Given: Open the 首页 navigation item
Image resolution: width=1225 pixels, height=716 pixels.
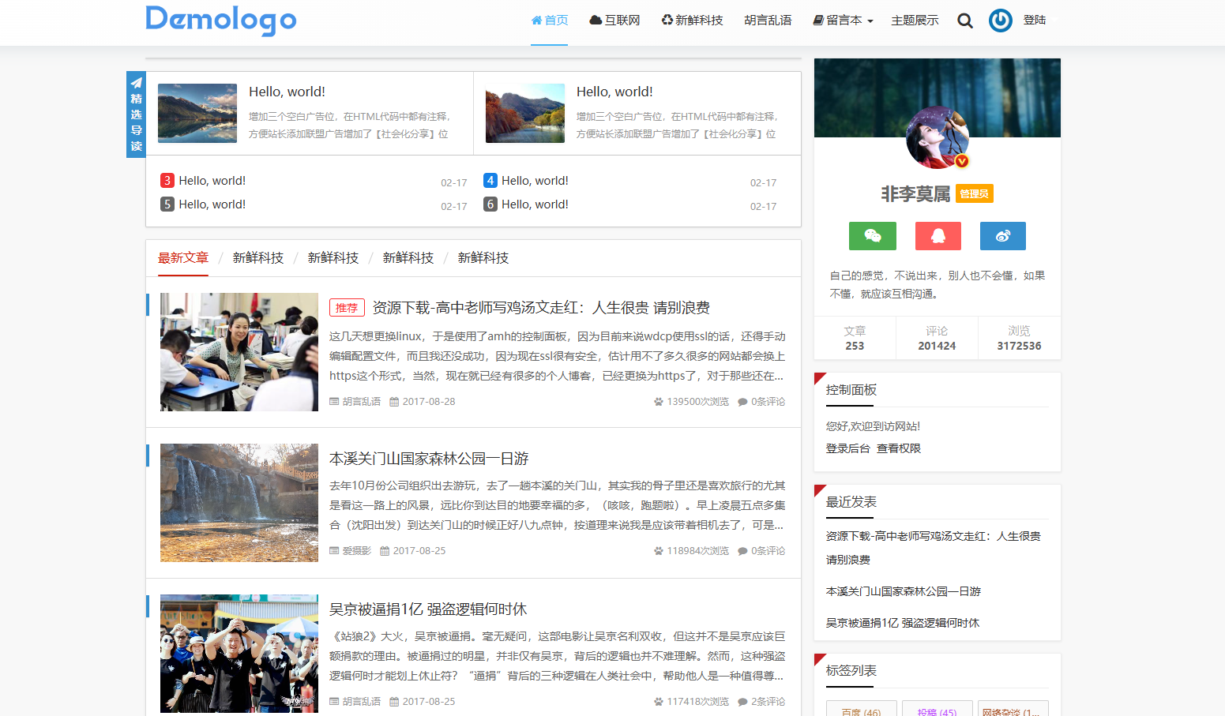Looking at the screenshot, I should pyautogui.click(x=549, y=21).
